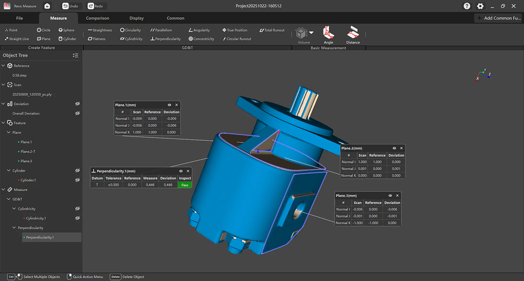Screen dimensions: 524x281
Task: Toggle visibility of Overall Deviation
Action: [x=77, y=113]
